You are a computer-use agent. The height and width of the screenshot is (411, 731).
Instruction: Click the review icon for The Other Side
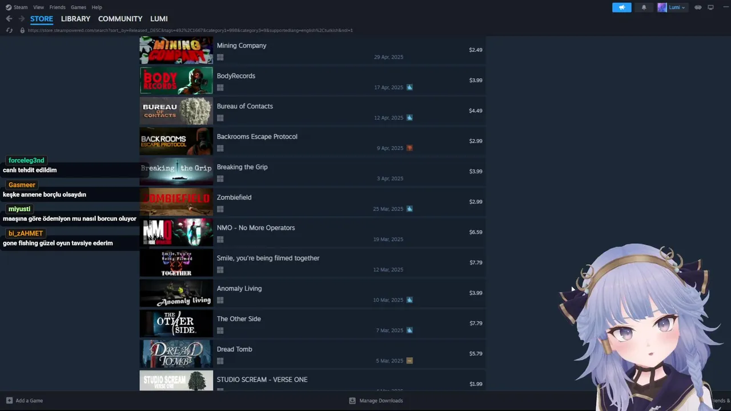(409, 330)
